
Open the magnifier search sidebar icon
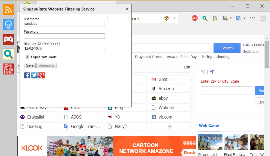point(8,54)
